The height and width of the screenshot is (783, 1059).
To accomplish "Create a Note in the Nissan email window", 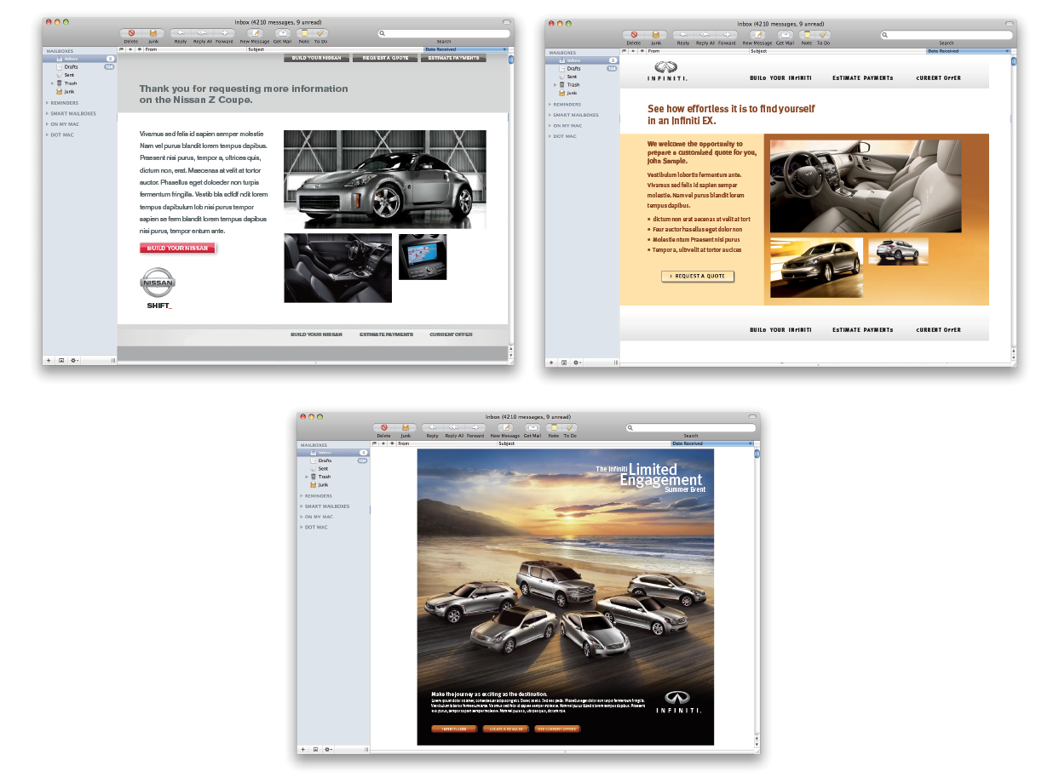I will [304, 33].
